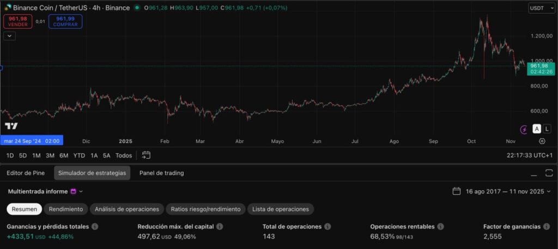
Task: Expand Multientrada informe strategy dropdown arrow
Action: (81, 191)
